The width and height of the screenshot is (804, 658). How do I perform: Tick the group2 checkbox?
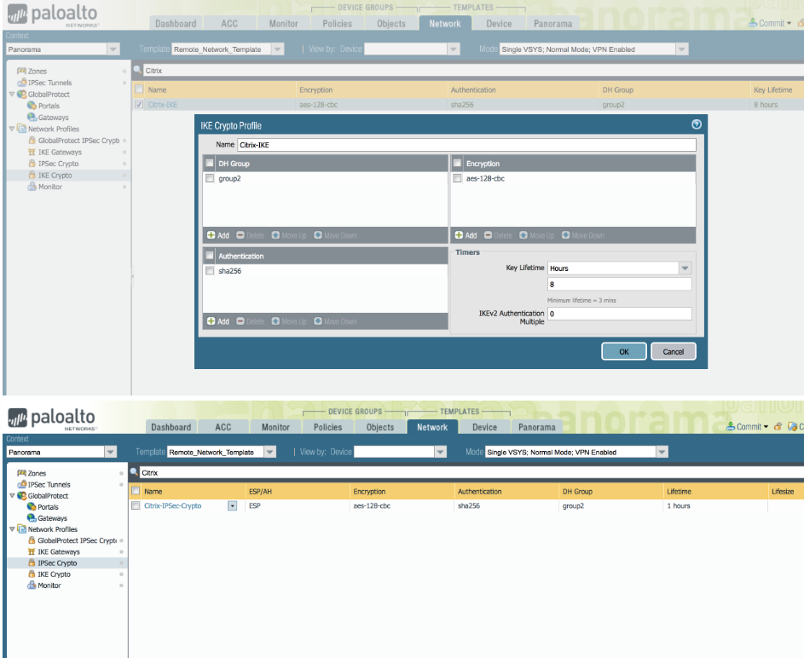tap(210, 178)
